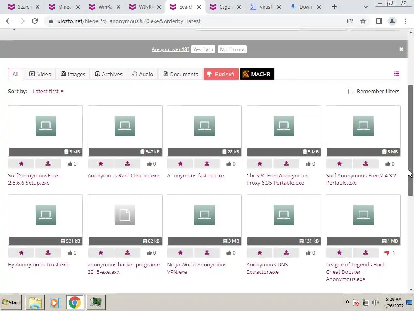Open Ninja World Anonymous VPN.exe link
Image resolution: width=414 pixels, height=311 pixels.
tap(197, 268)
